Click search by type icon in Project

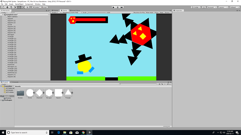click(x=159, y=84)
